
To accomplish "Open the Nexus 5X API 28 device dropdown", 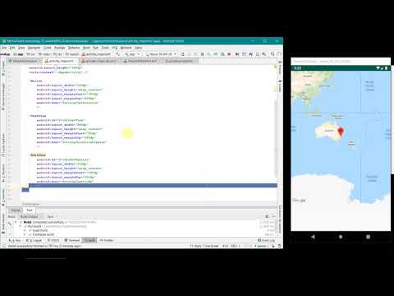I will coord(161,54).
